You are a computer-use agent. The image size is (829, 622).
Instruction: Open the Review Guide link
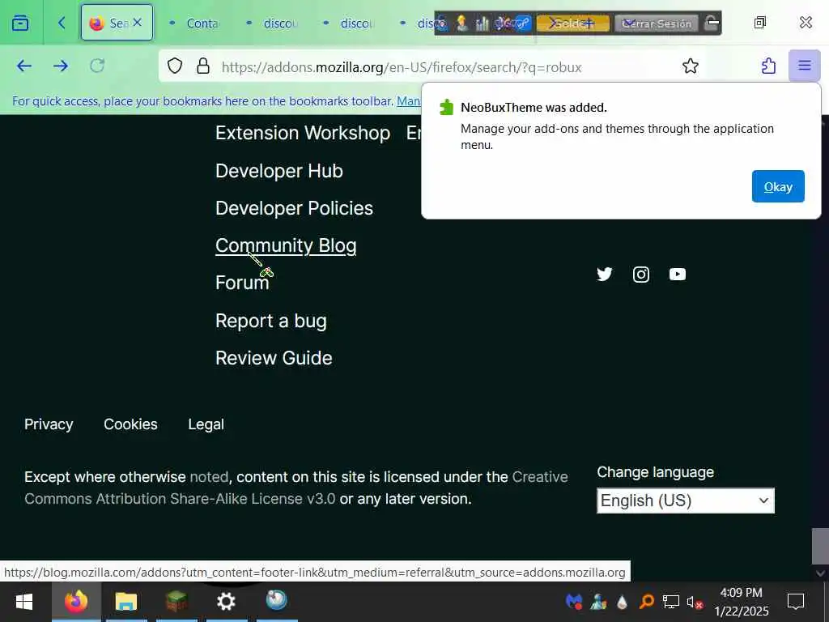274,358
